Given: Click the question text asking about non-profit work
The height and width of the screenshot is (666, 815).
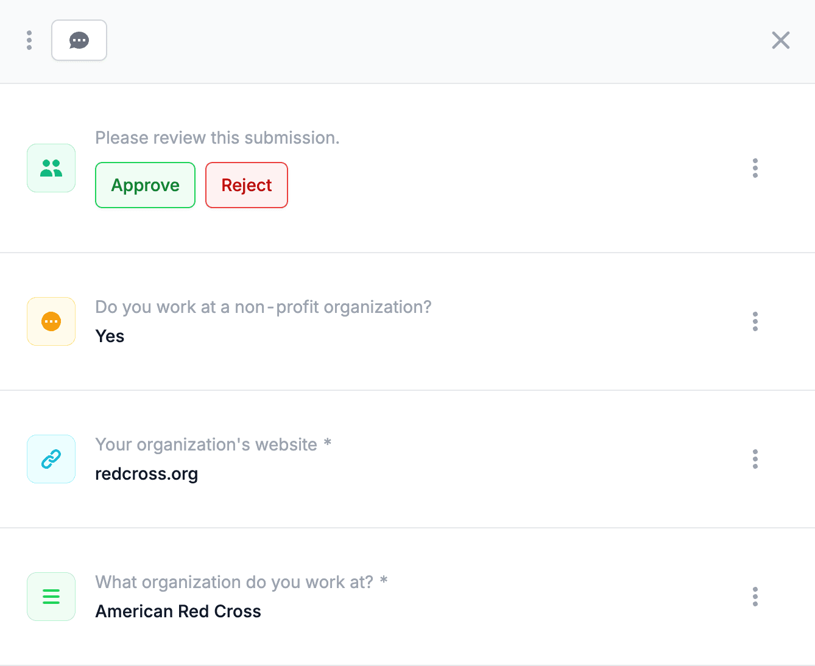Looking at the screenshot, I should (x=263, y=307).
